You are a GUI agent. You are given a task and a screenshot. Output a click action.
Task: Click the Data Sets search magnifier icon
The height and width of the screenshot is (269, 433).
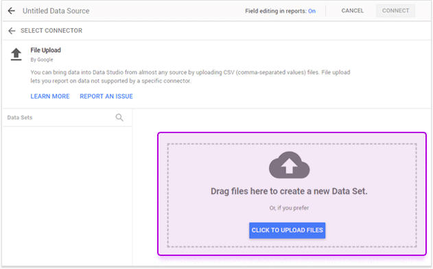pos(119,117)
